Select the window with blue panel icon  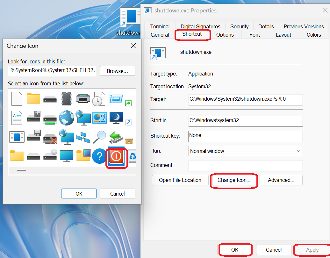coord(17,137)
